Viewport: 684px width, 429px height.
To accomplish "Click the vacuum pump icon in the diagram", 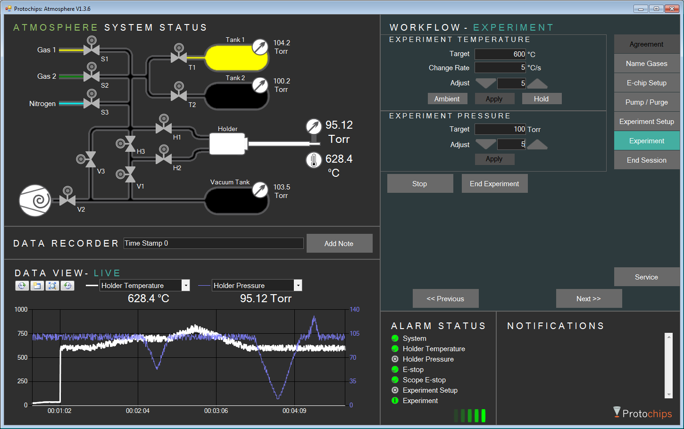I will pos(35,200).
